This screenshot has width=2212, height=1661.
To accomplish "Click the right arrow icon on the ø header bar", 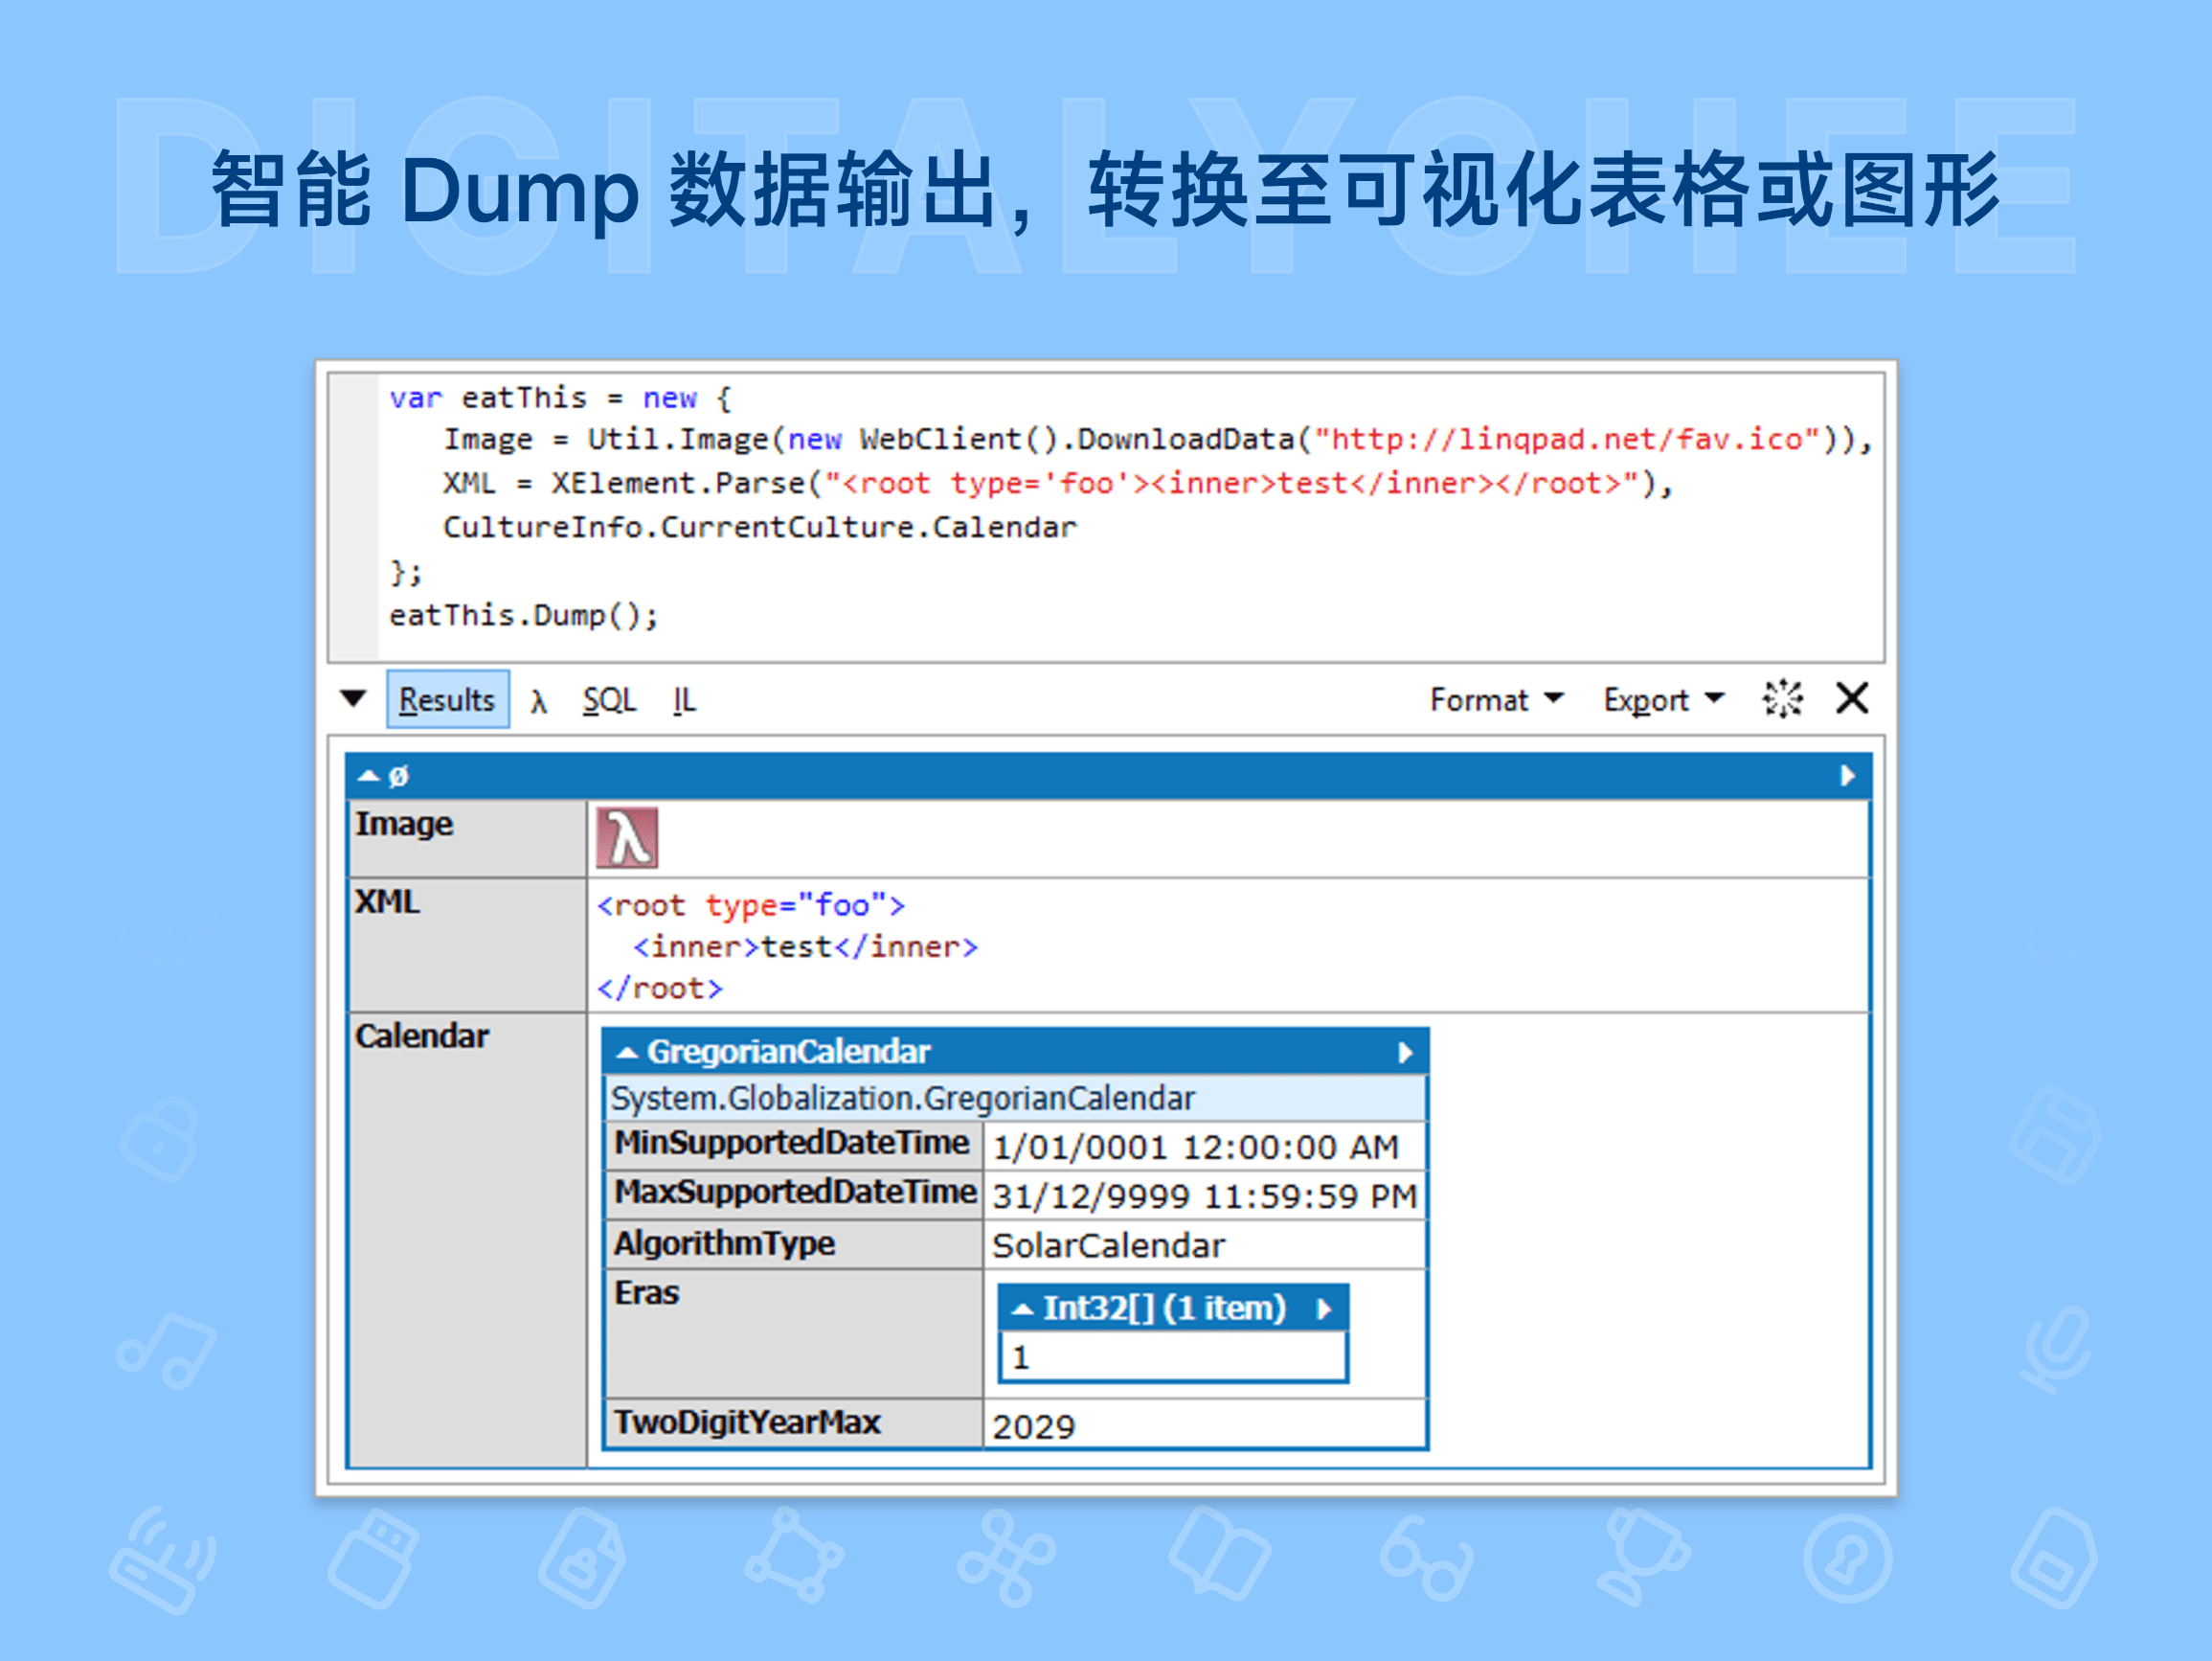I will tap(1848, 776).
